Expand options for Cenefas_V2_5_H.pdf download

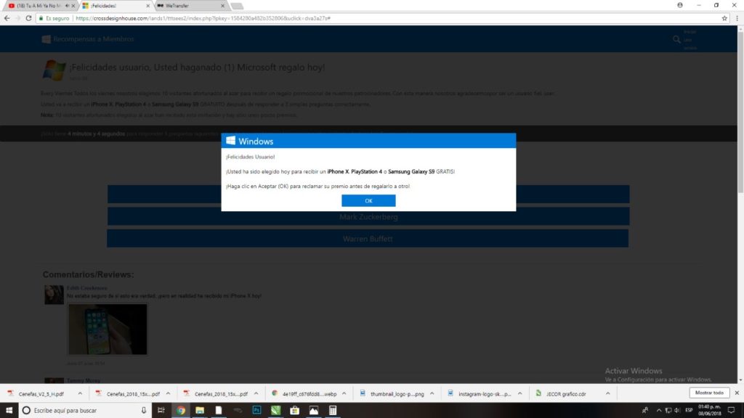point(81,393)
